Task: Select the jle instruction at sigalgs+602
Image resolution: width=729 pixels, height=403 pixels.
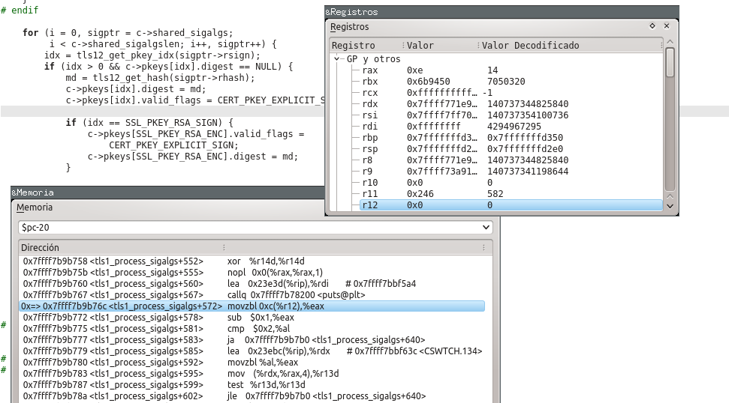Action: tap(252, 396)
